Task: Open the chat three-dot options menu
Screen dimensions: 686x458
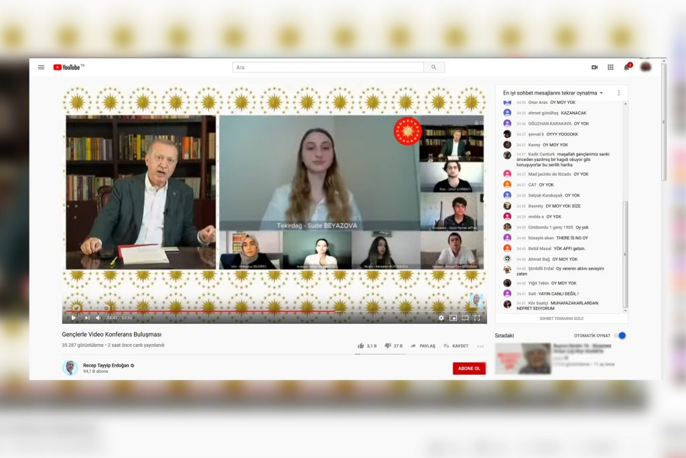Action: pos(618,93)
